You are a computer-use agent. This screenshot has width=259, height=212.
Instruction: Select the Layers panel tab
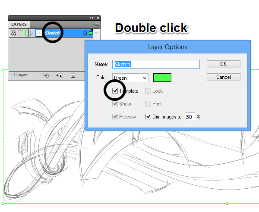click(19, 25)
